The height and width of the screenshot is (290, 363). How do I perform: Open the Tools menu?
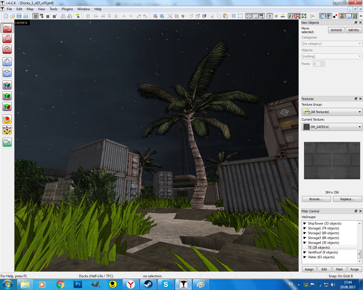53,9
